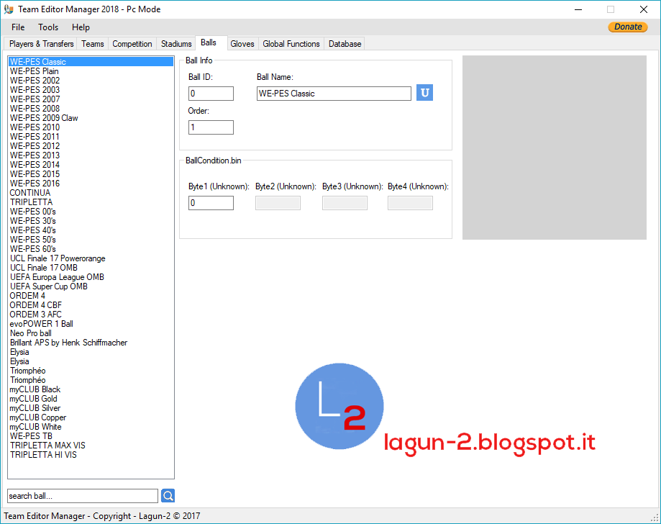The width and height of the screenshot is (661, 524).
Task: Switch to Players & Transfers tab
Action: click(x=41, y=44)
